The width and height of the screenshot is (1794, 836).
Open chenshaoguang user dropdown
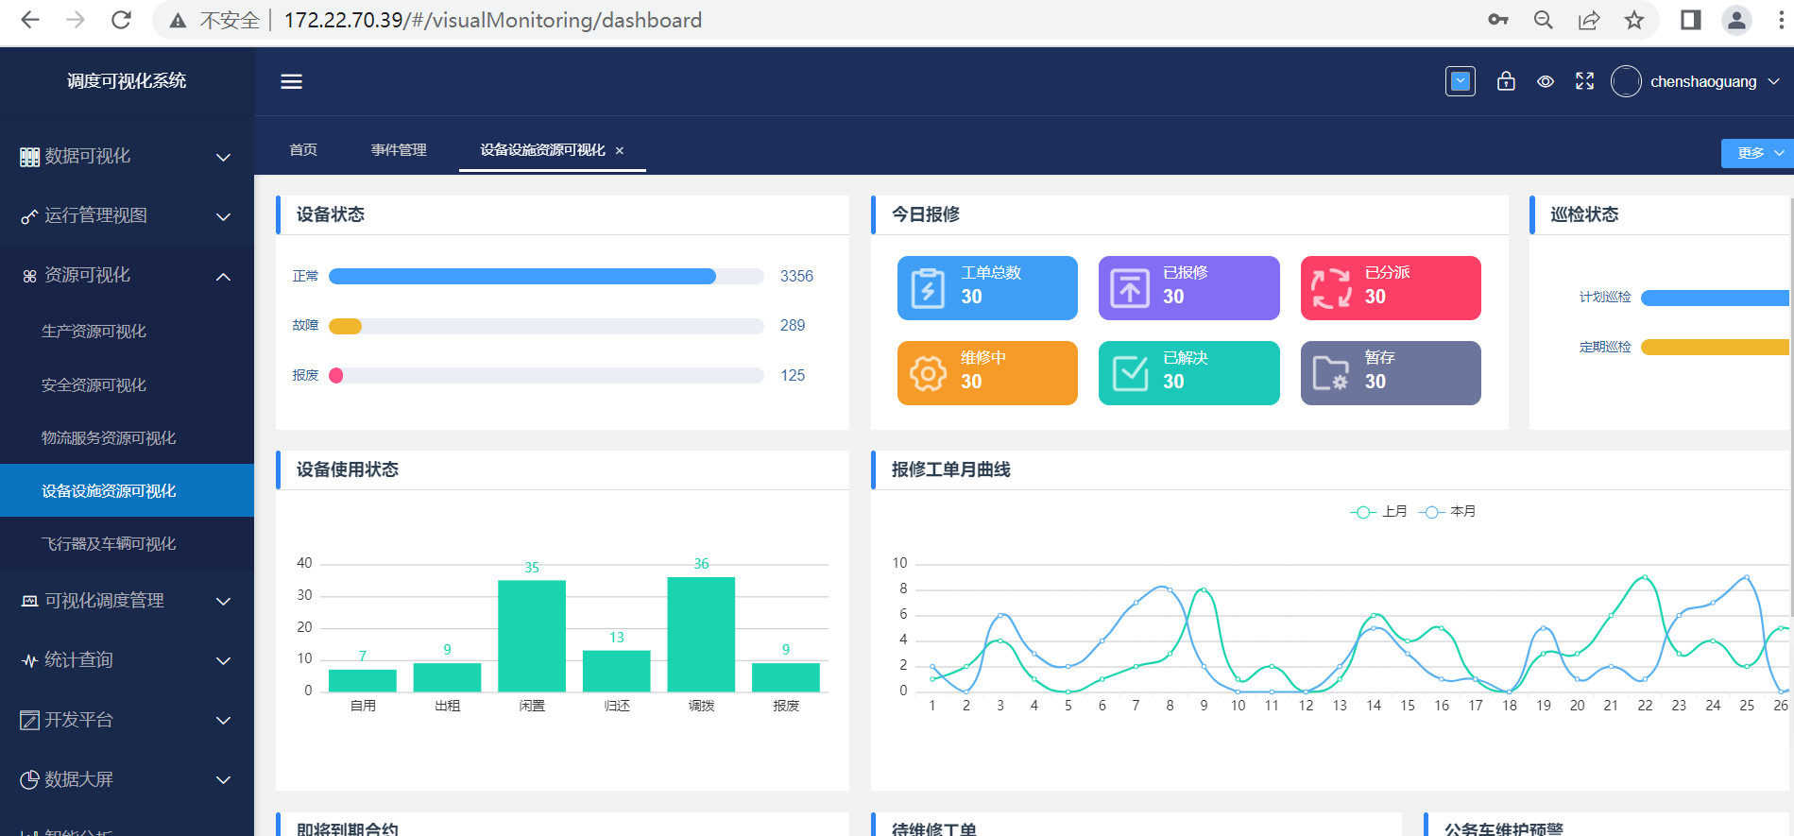pyautogui.click(x=1714, y=82)
